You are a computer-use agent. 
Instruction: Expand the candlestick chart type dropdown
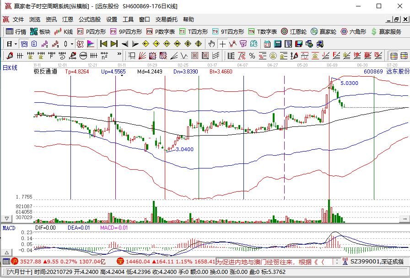click(72, 44)
